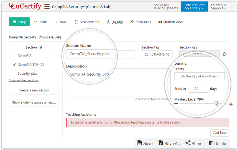Screen dimensions: 238x150
Task: Switch to Student view
Action: pyautogui.click(x=170, y=22)
